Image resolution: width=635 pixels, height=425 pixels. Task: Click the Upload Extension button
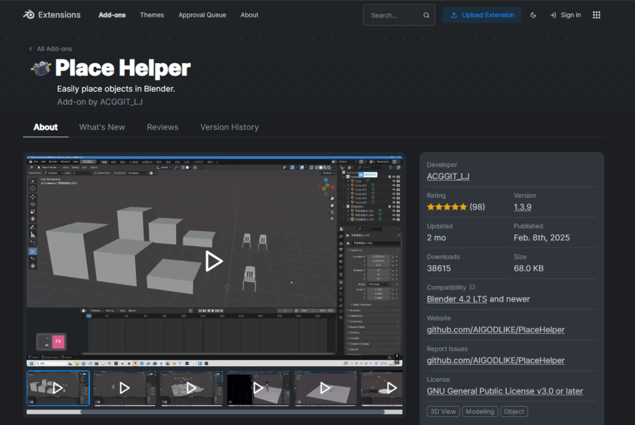[x=482, y=15]
